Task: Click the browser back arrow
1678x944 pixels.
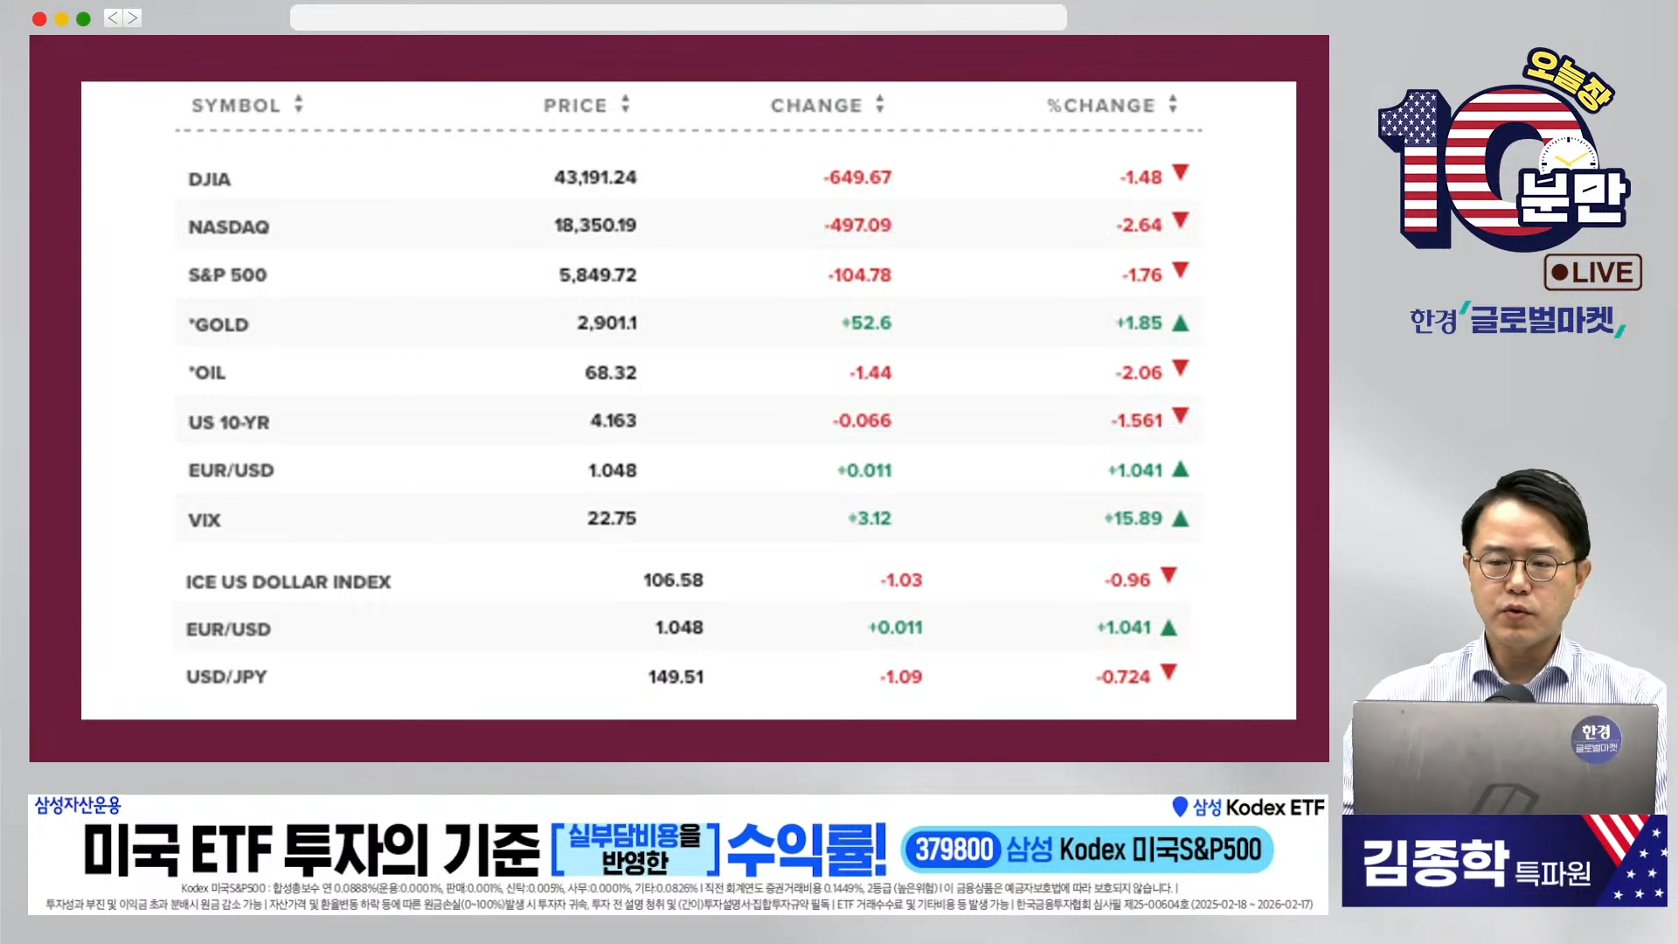Action: tap(113, 18)
